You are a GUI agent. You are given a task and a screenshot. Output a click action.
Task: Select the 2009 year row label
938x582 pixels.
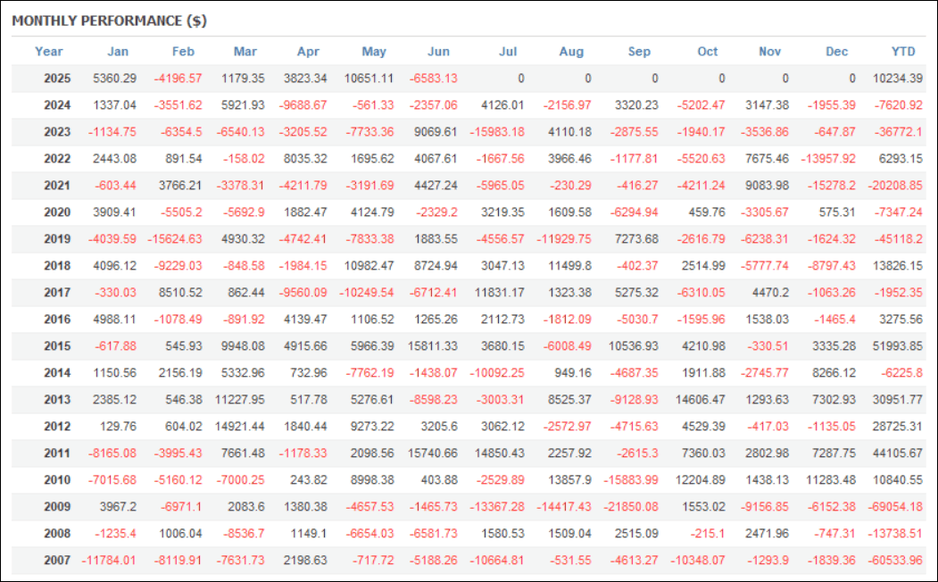pos(57,507)
